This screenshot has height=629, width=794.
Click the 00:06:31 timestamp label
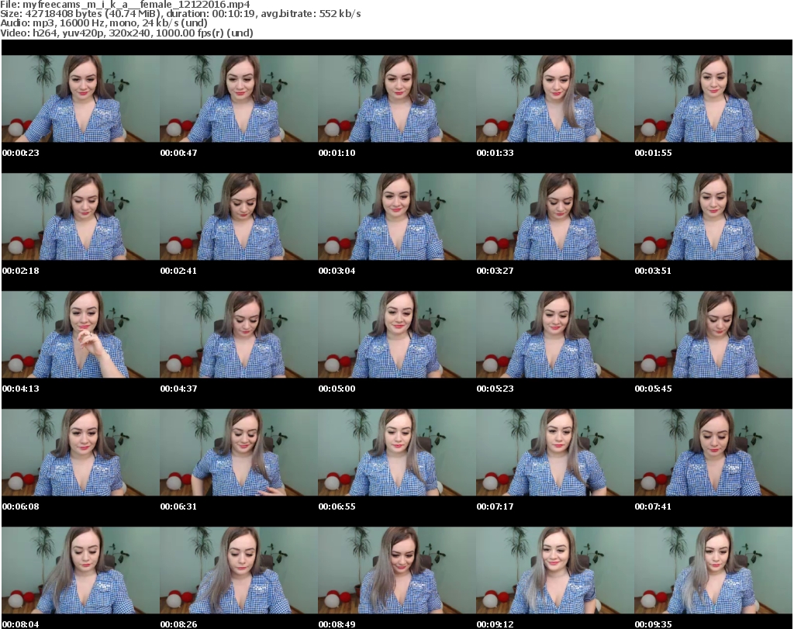[x=179, y=506]
